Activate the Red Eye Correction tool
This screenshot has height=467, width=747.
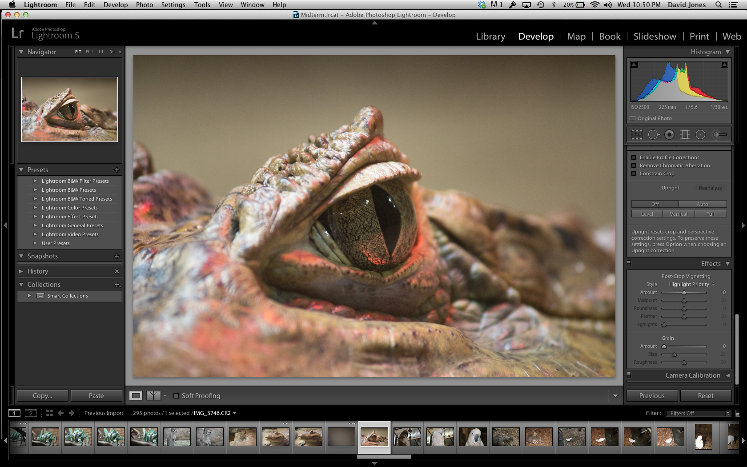[669, 134]
